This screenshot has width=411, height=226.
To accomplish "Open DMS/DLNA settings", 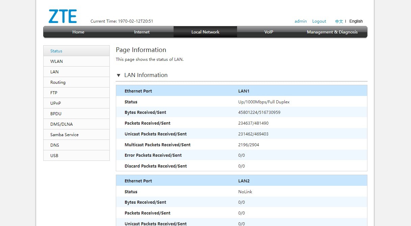I will point(61,124).
